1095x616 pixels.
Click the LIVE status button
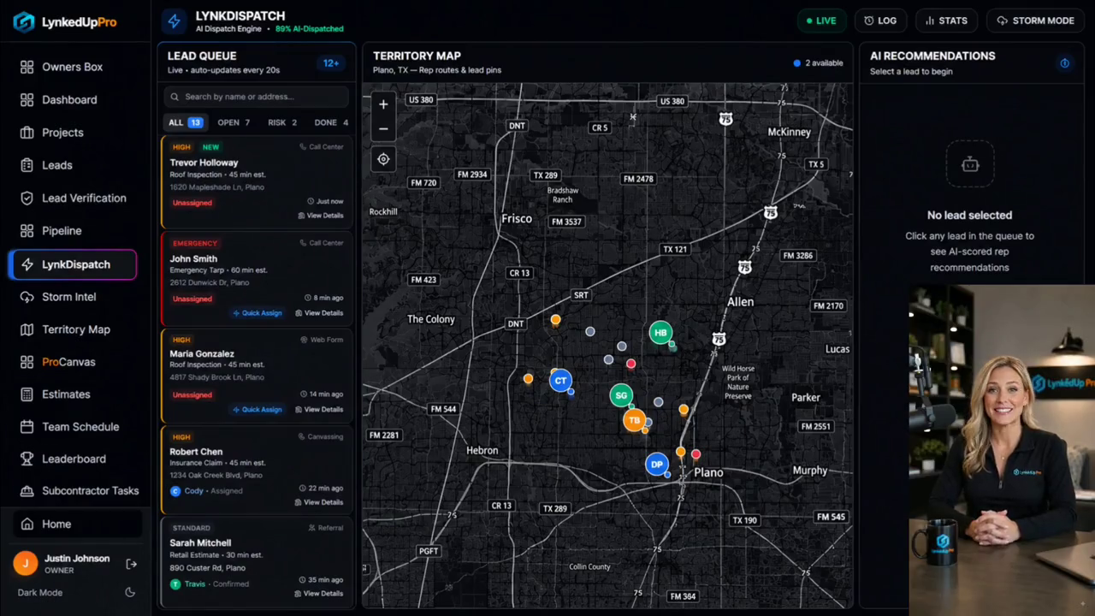click(820, 21)
